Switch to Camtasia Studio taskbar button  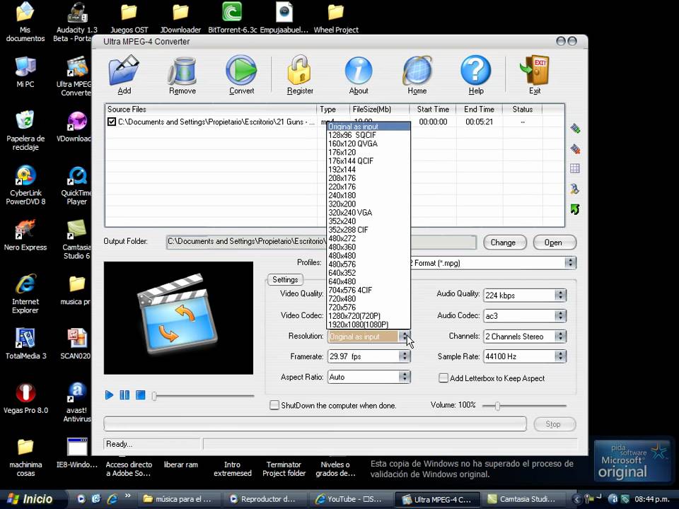tap(524, 499)
